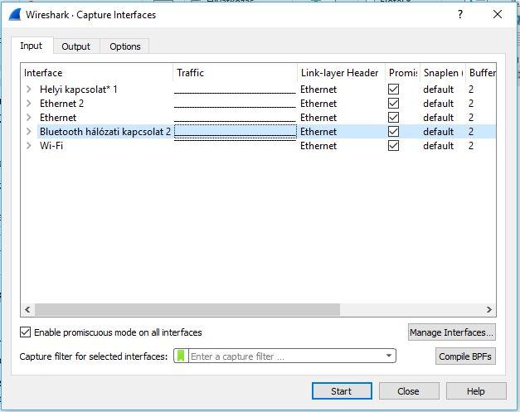Open the question mark help button in title bar
Viewport: 520px width, 412px height.
pyautogui.click(x=460, y=14)
